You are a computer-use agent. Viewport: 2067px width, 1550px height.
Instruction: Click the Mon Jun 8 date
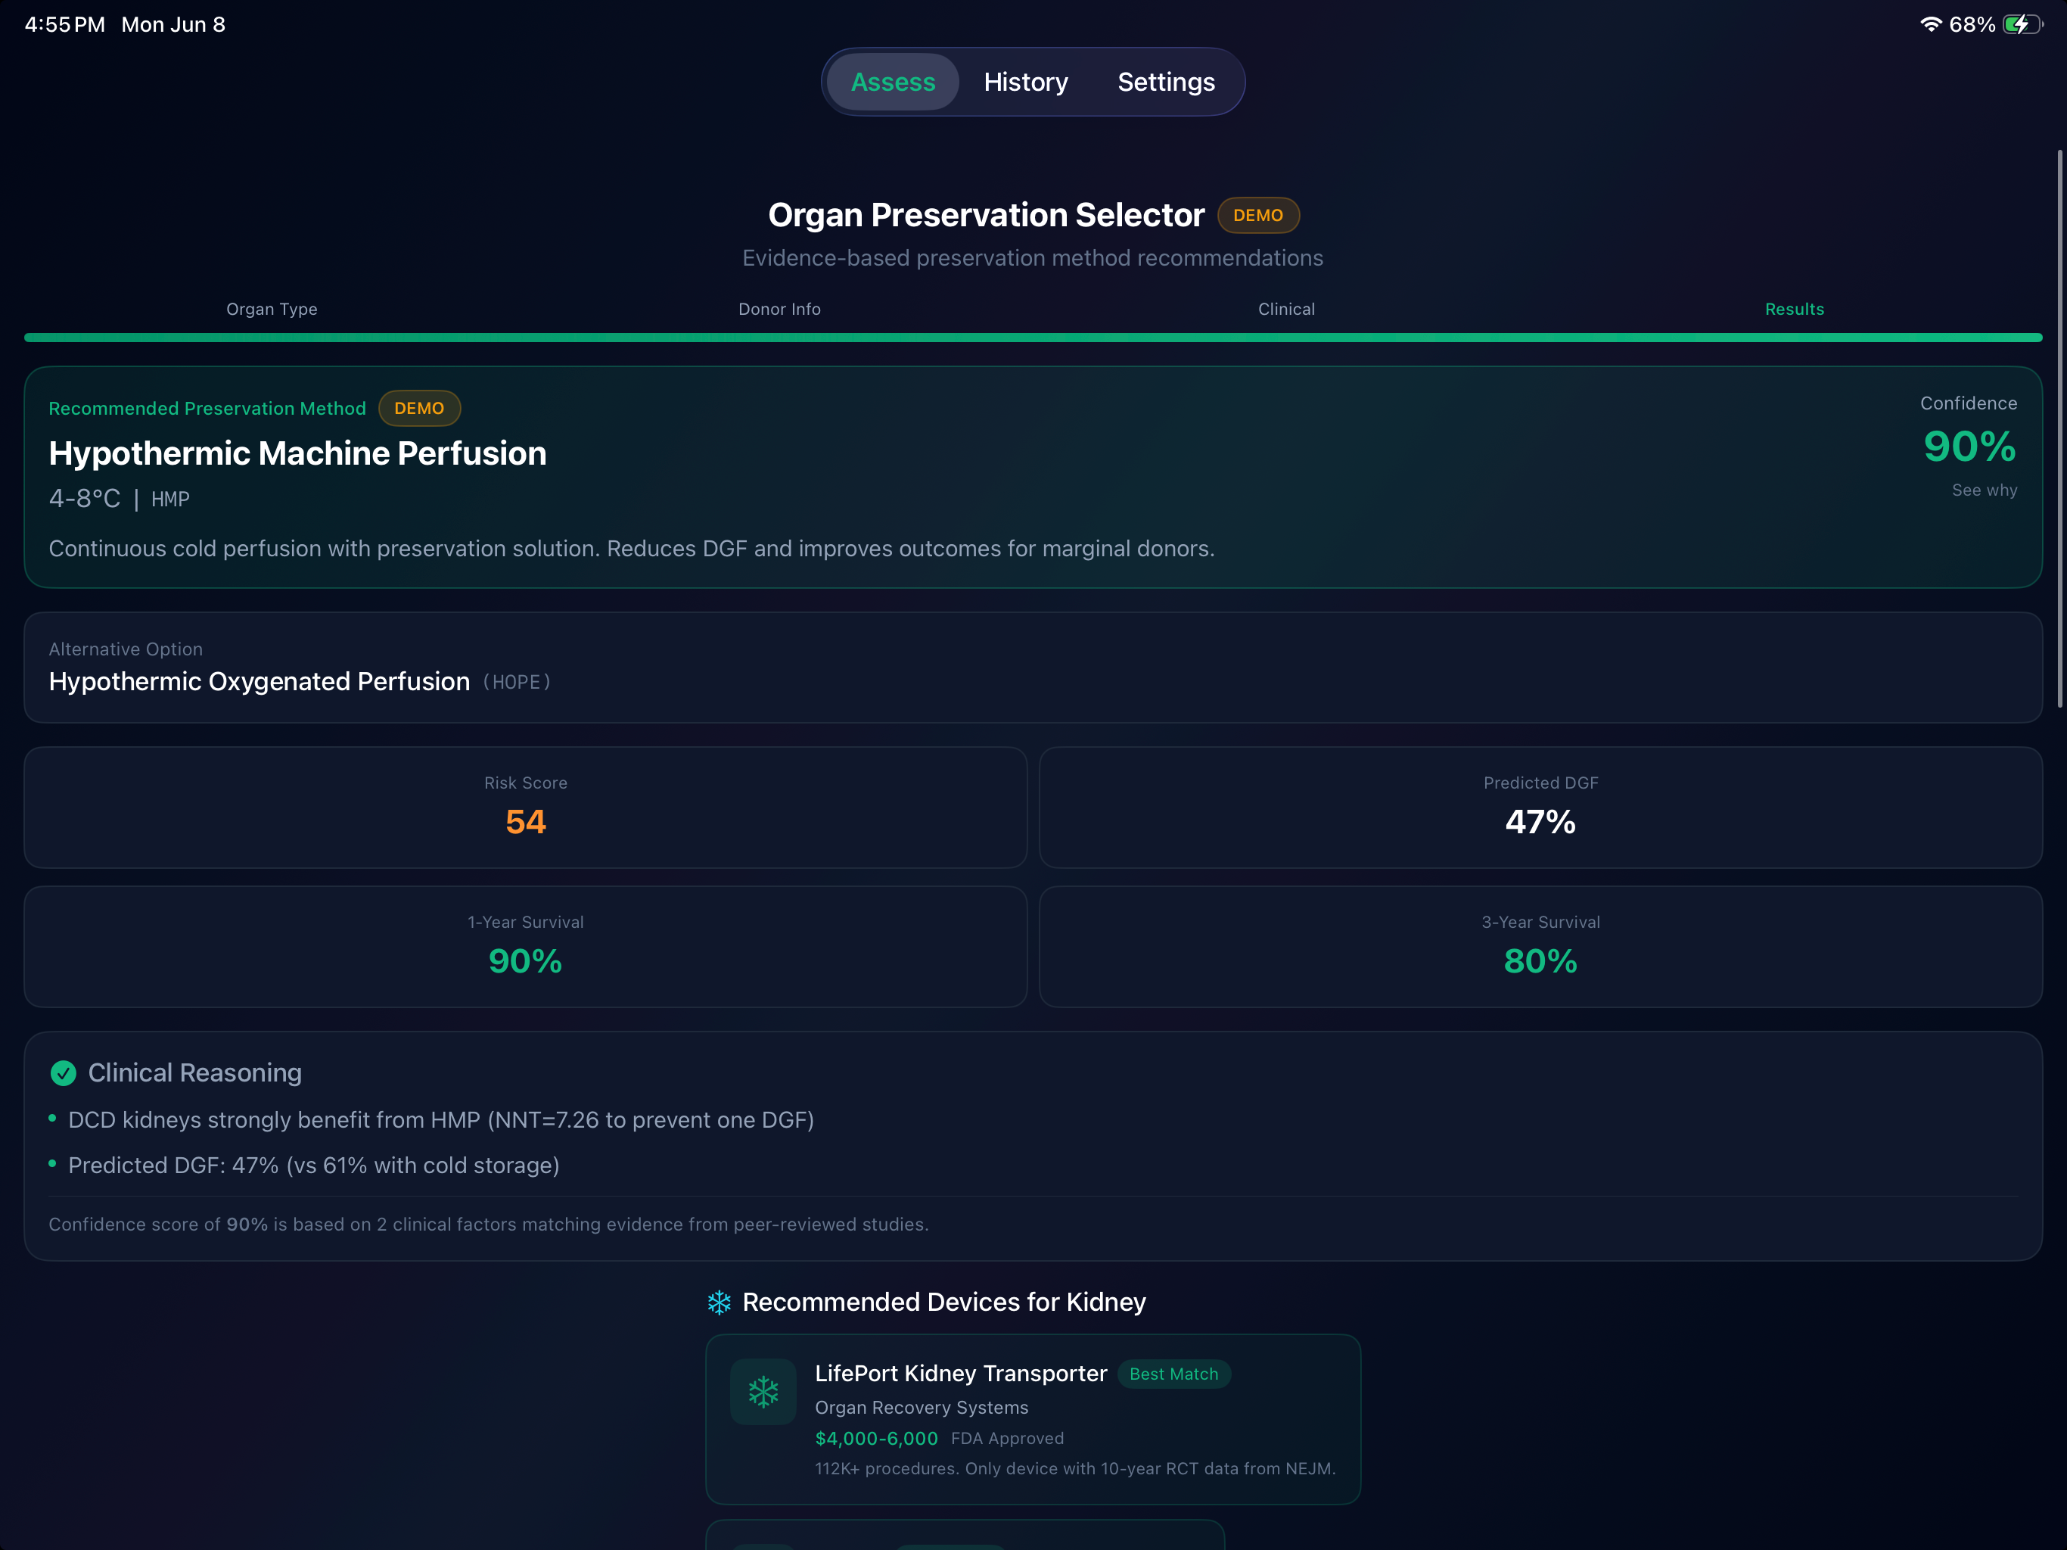click(x=173, y=24)
